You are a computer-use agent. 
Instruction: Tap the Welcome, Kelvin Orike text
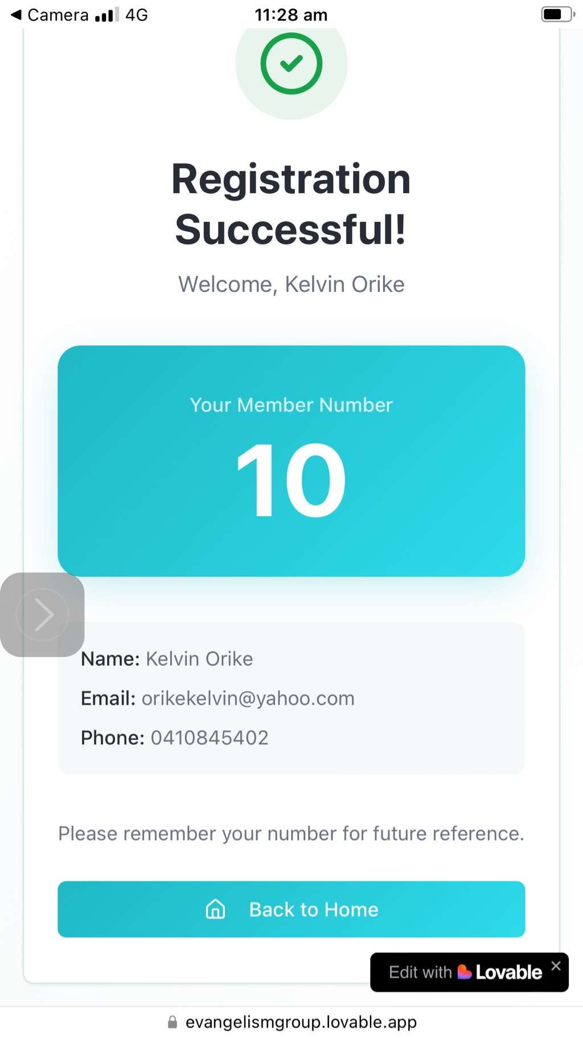pos(291,284)
